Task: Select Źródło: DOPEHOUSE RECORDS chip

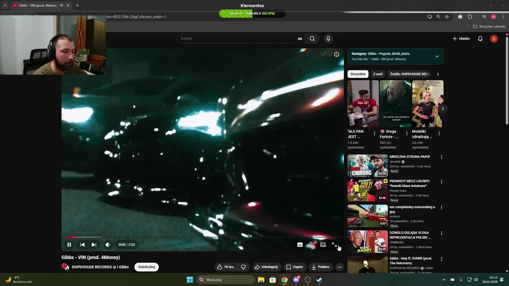Action: pos(410,74)
